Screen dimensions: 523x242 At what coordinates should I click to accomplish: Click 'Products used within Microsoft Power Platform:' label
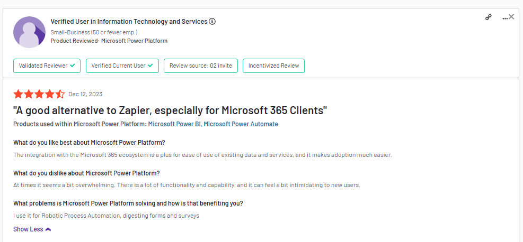pyautogui.click(x=80, y=124)
